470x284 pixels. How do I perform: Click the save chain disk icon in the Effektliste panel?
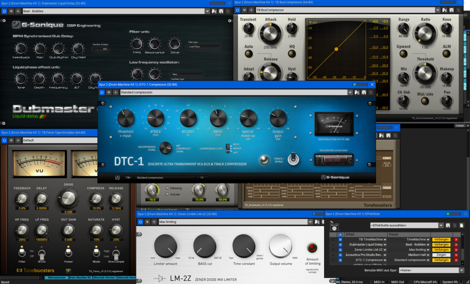pos(448,225)
